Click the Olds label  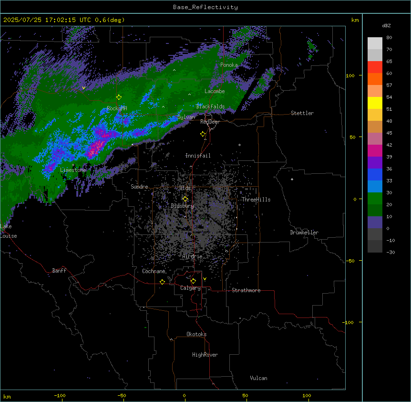tap(185, 188)
